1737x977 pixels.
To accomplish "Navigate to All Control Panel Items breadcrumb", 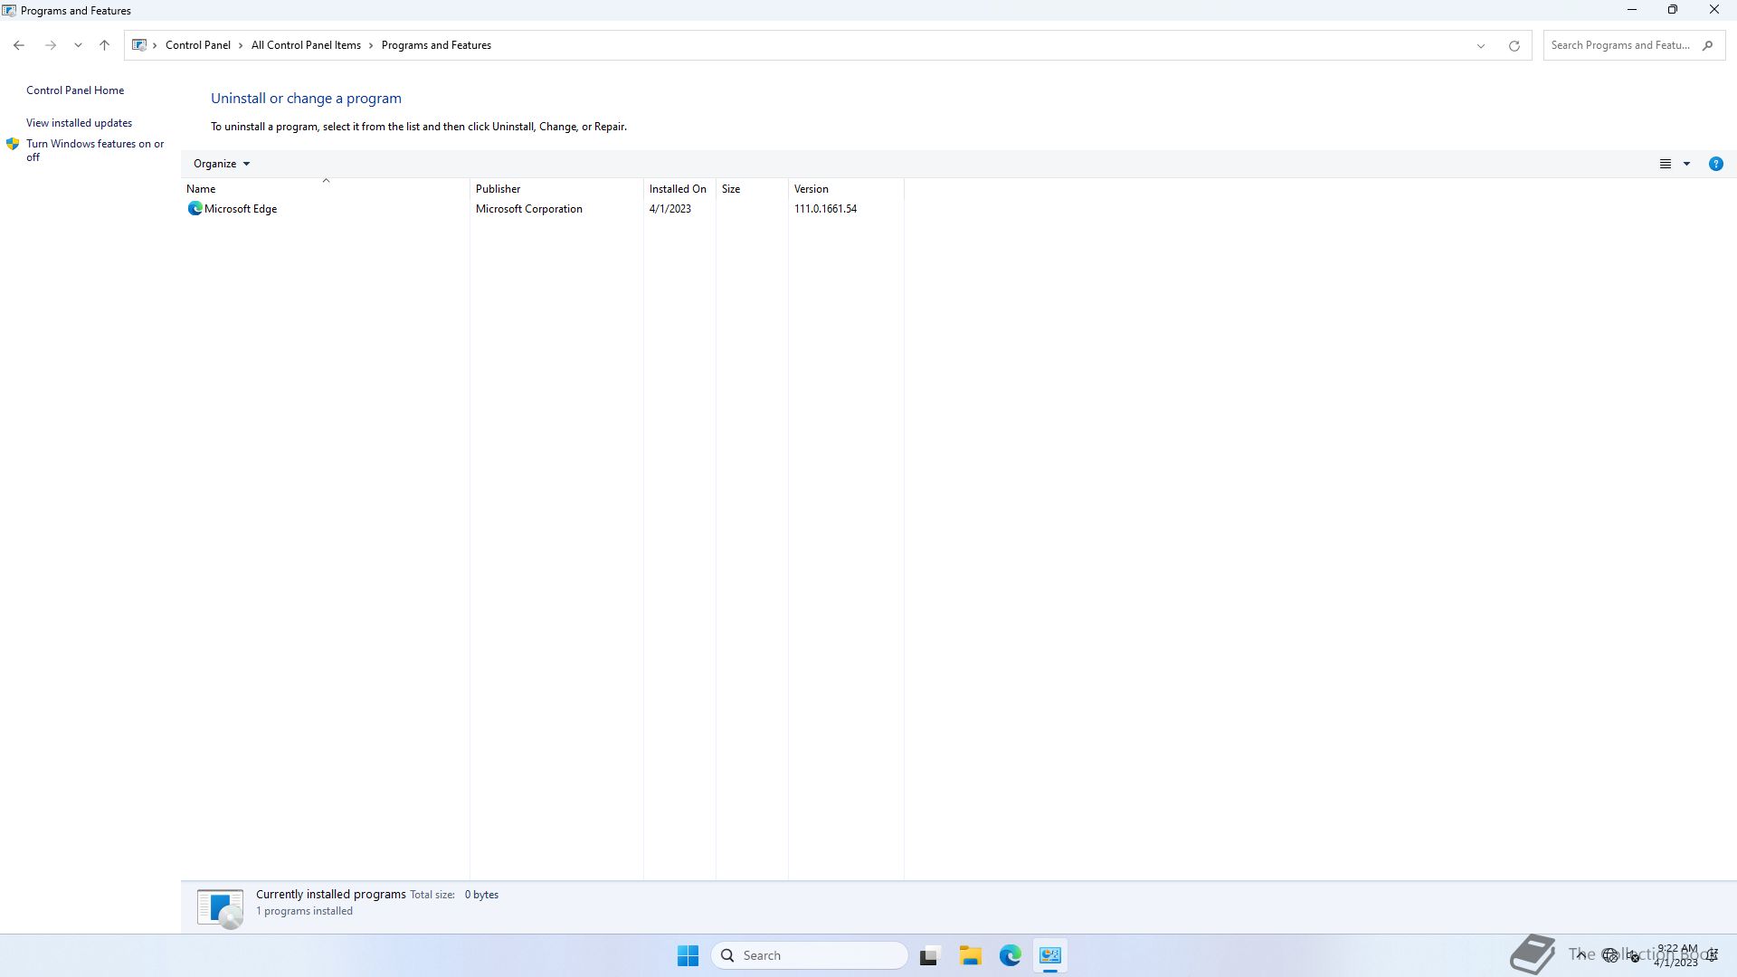I will tap(306, 45).
